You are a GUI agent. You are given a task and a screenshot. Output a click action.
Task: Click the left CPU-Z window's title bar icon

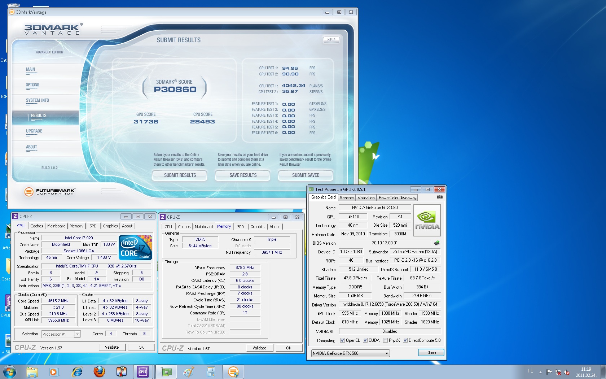click(15, 216)
